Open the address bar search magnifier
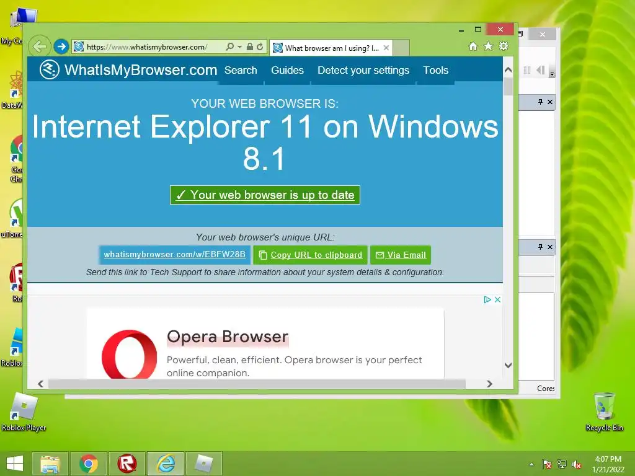This screenshot has width=635, height=476. (x=229, y=47)
